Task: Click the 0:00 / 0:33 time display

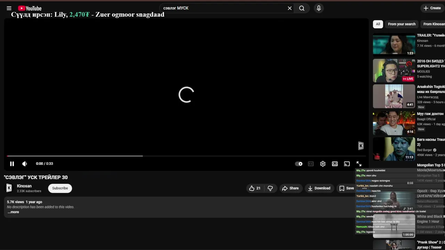Action: pyautogui.click(x=44, y=164)
